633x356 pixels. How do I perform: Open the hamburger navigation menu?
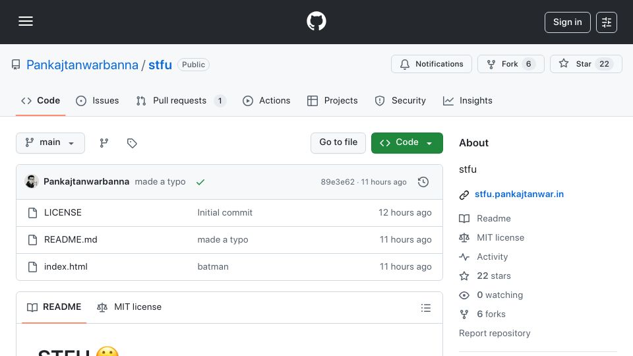[x=26, y=21]
